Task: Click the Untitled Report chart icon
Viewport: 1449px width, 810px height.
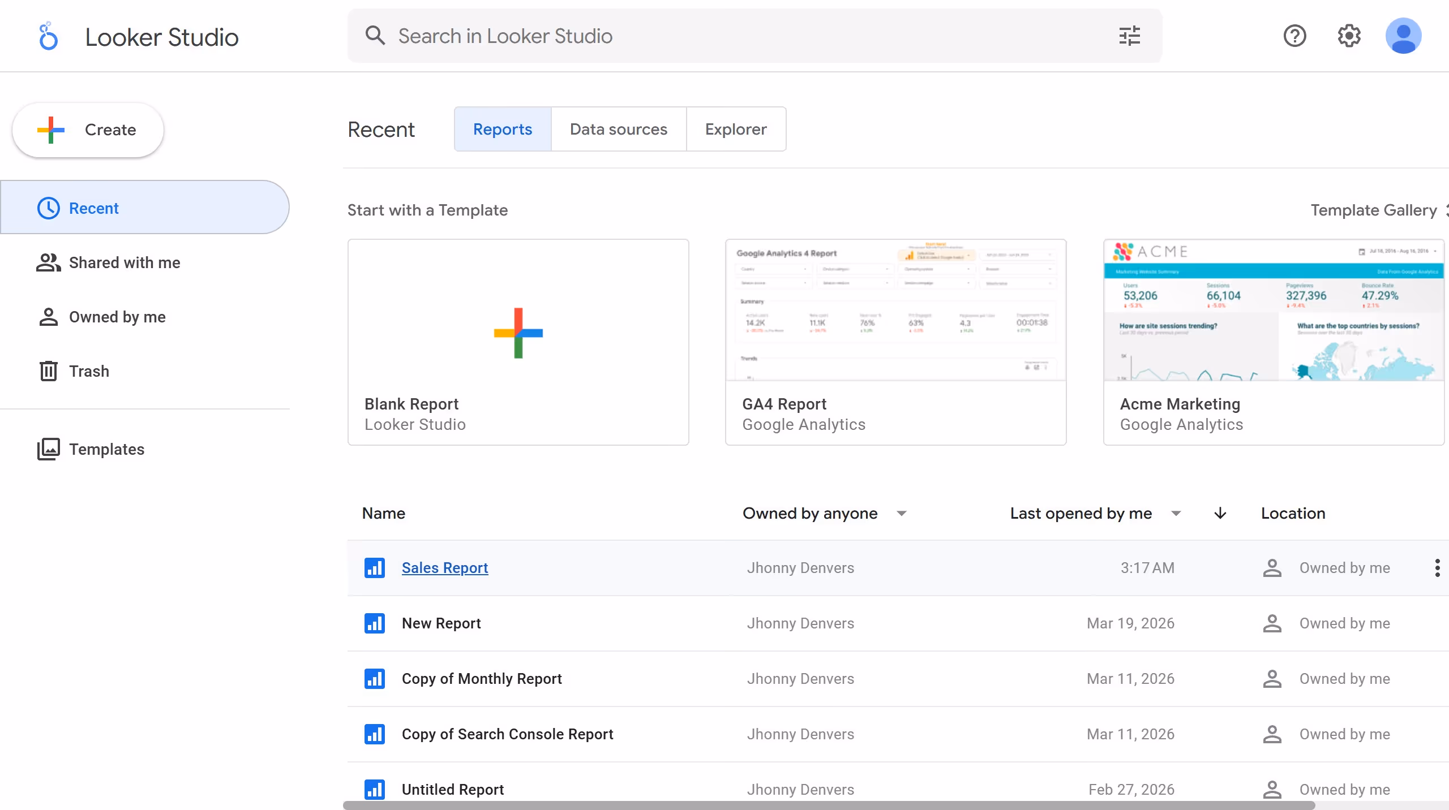Action: click(375, 790)
